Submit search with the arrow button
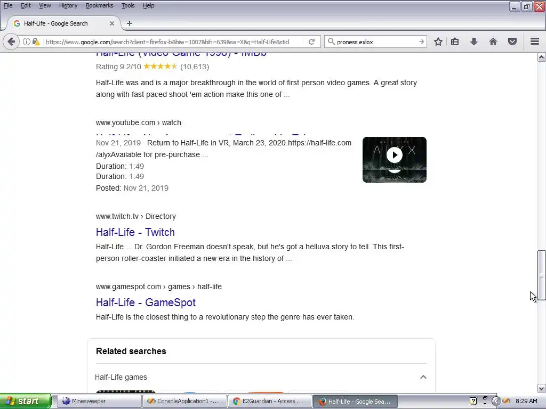 (421, 42)
